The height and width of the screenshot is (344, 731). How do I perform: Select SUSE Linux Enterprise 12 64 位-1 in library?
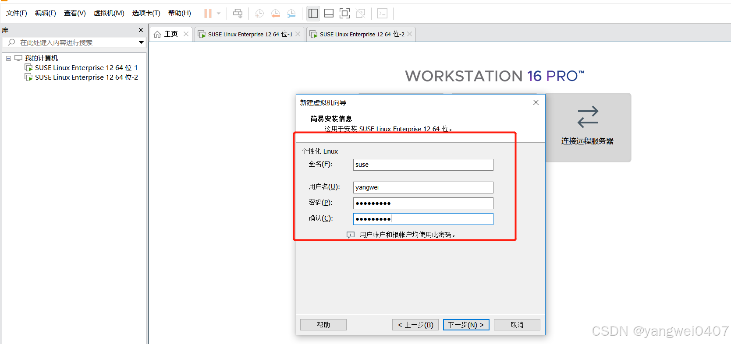tap(86, 68)
